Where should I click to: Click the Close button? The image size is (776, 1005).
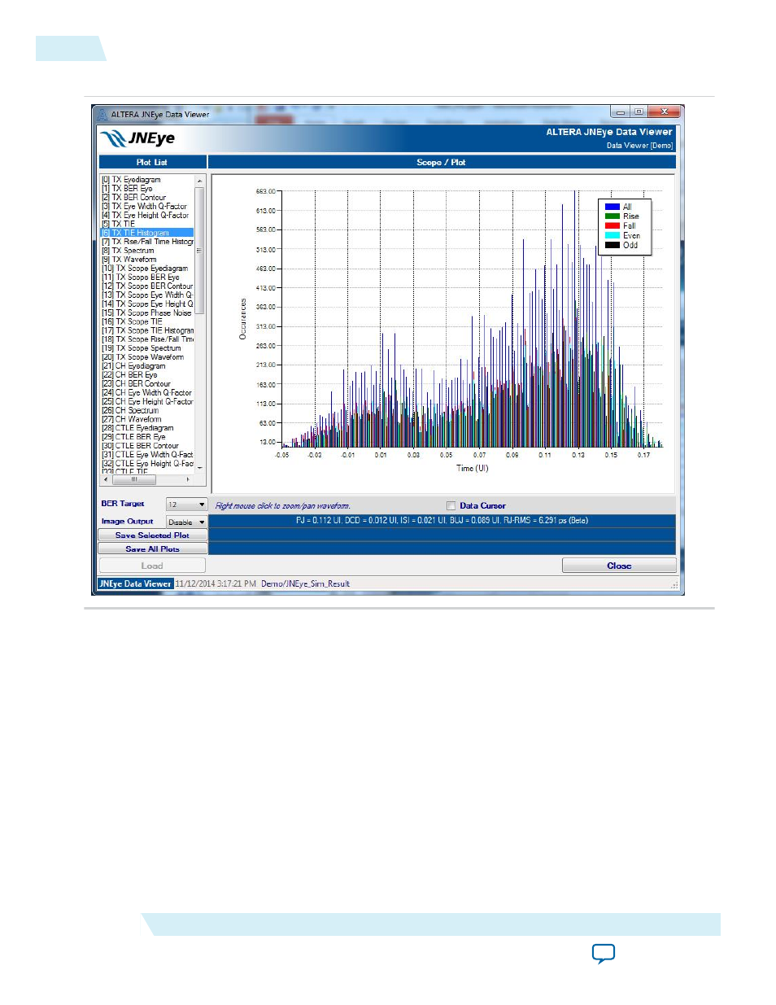619,566
